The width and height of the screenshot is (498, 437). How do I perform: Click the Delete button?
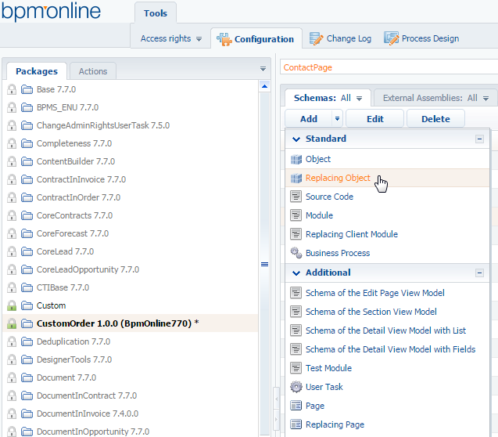(435, 119)
